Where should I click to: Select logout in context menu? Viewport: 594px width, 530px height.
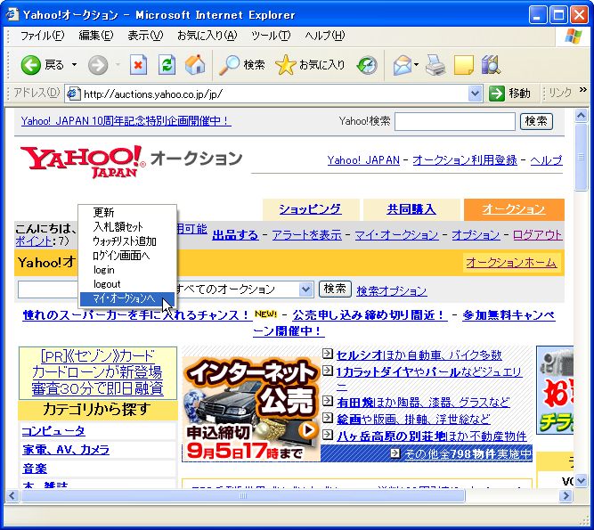[x=127, y=284]
